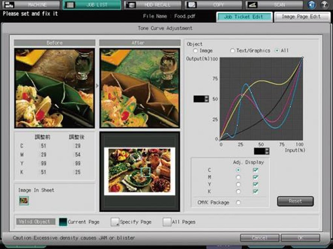Switch to Image Page Edit
This screenshot has width=333, height=249.
(301, 17)
